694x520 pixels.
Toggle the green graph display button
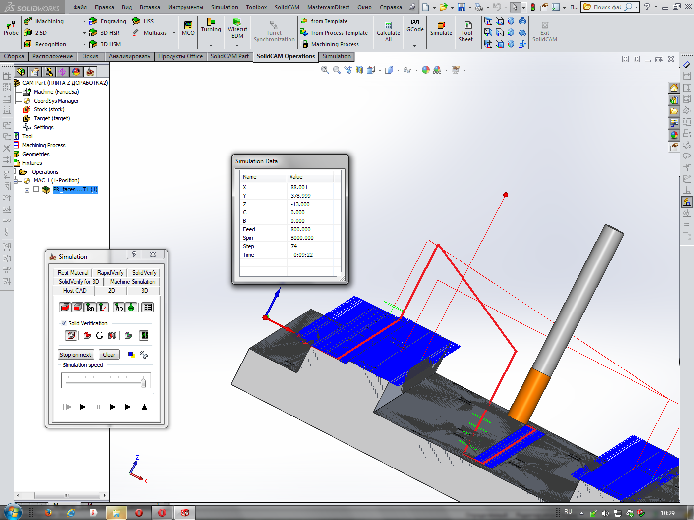[144, 335]
